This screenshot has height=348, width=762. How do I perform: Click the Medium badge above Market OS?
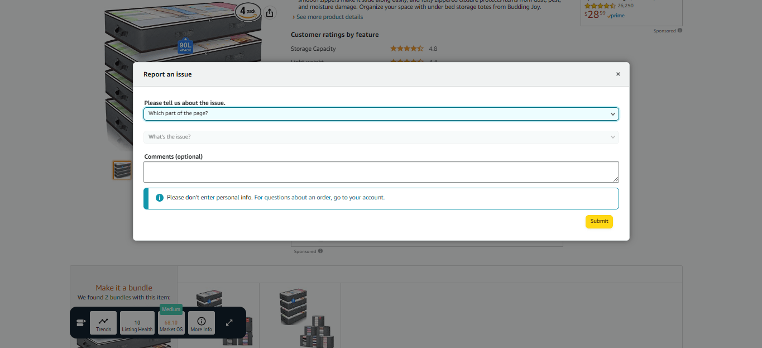[171, 309]
